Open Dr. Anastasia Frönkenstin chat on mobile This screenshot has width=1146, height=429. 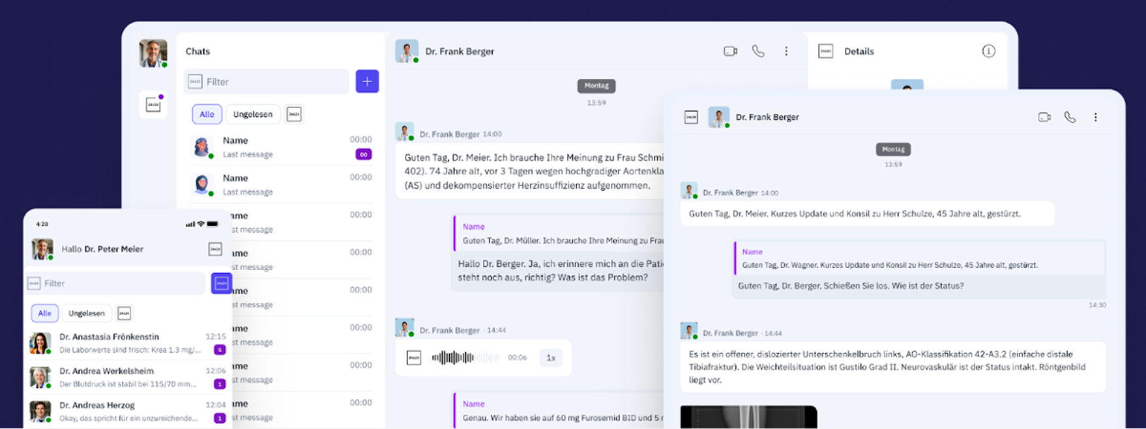point(128,343)
